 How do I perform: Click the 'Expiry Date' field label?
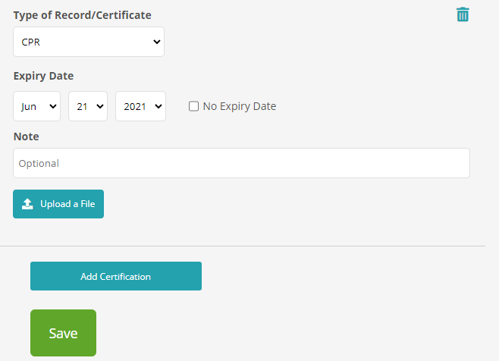[x=43, y=76]
